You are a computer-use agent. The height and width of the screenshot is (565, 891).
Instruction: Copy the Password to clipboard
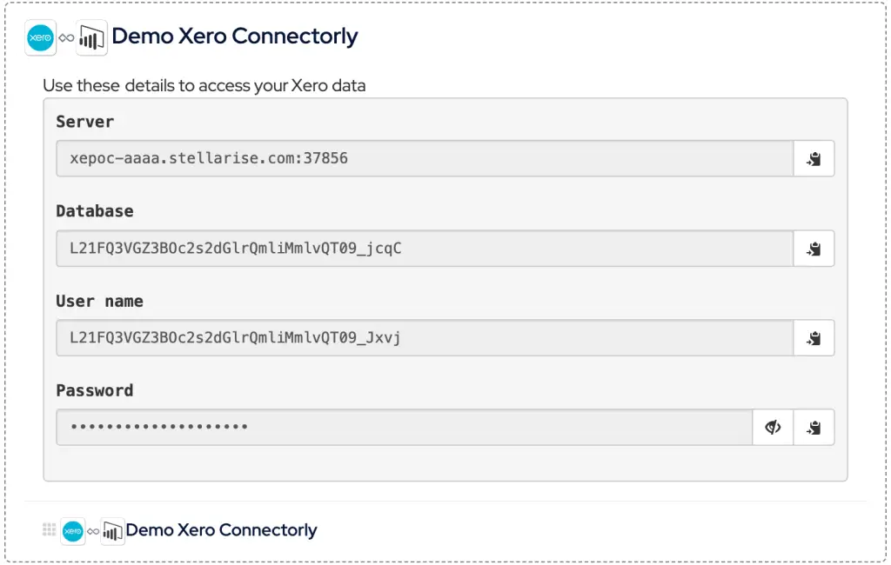[x=814, y=427]
